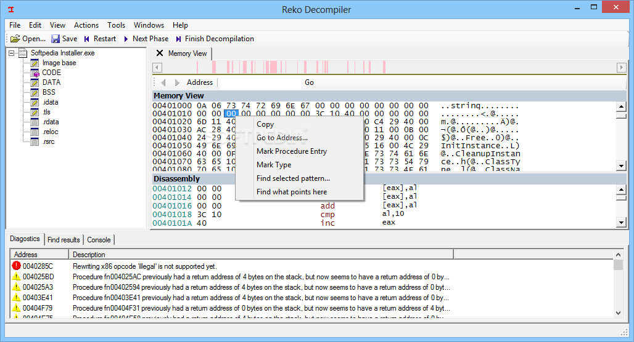This screenshot has width=634, height=342.
Task: Click the Address input field
Action: point(260,82)
